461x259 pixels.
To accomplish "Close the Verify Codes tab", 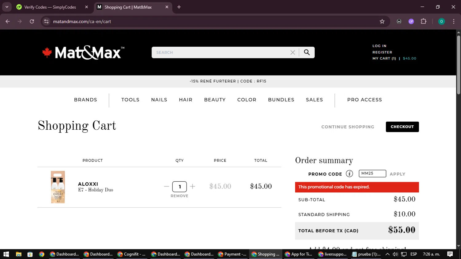I will (86, 7).
